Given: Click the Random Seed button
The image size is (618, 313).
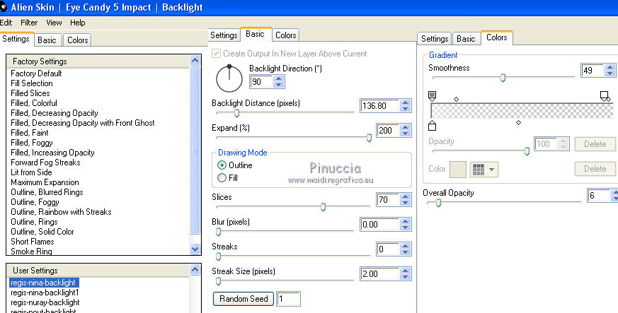Looking at the screenshot, I should click(244, 299).
